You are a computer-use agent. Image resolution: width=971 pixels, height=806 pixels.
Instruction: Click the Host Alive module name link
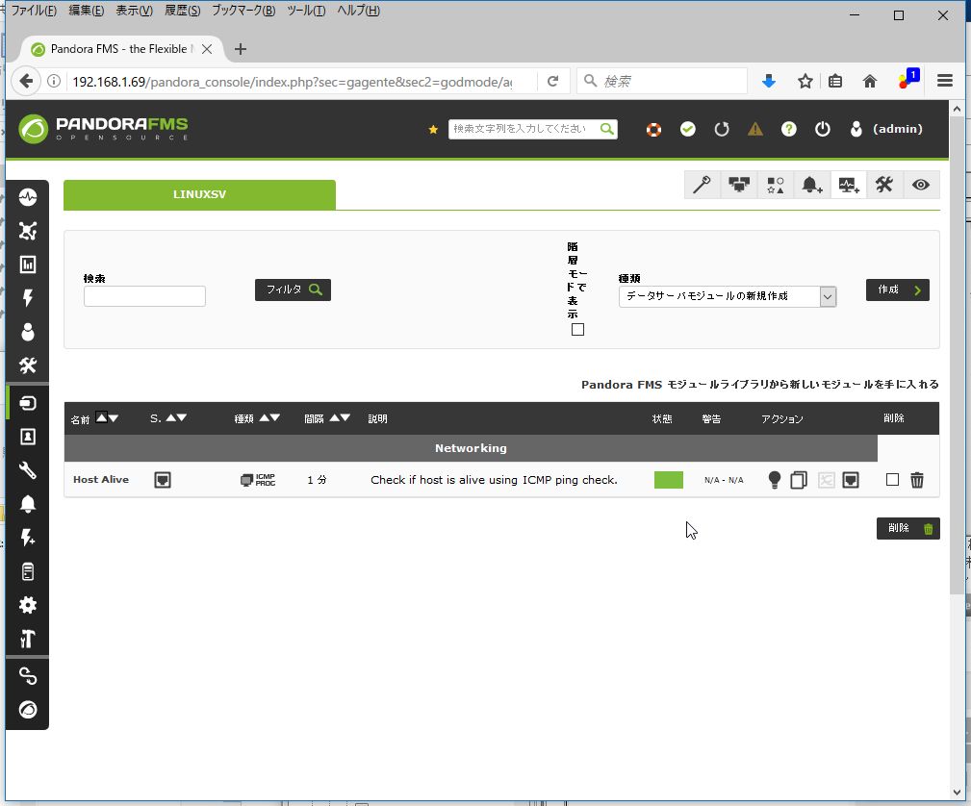point(101,480)
